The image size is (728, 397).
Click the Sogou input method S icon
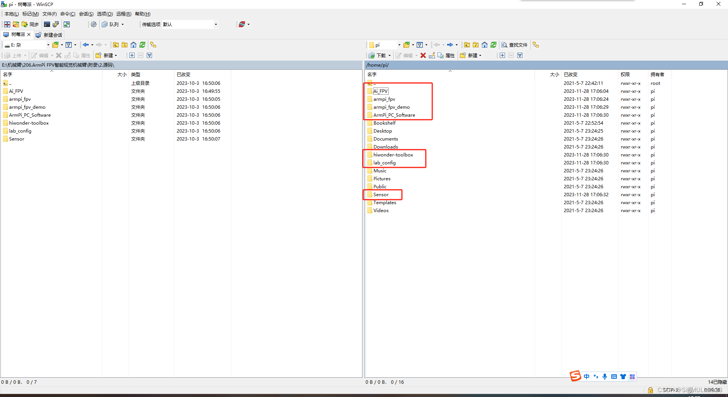[575, 376]
